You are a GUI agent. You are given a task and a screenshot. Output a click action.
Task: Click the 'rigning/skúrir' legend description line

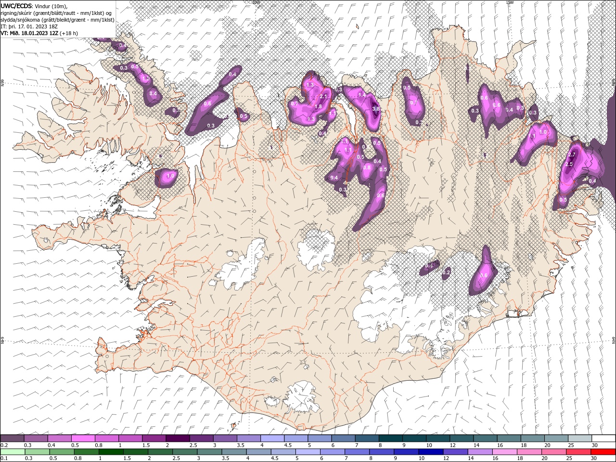point(56,13)
